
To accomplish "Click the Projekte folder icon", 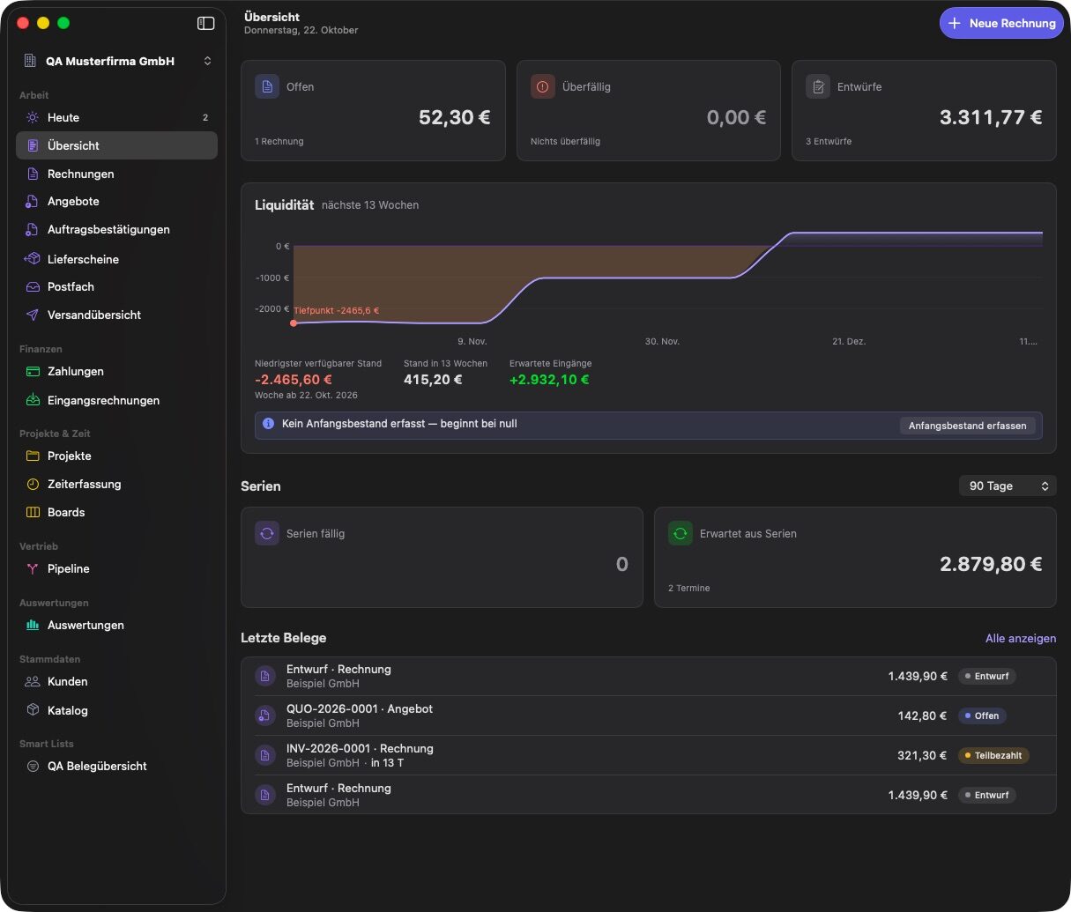I will (x=33, y=456).
